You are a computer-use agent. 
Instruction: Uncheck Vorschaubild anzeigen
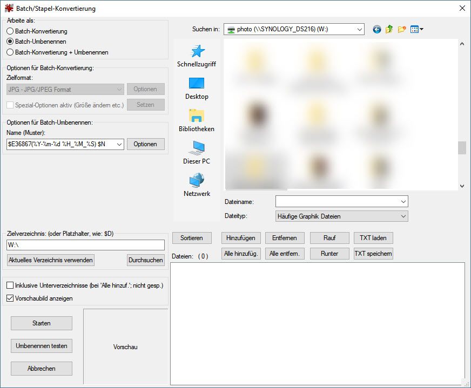coord(10,298)
